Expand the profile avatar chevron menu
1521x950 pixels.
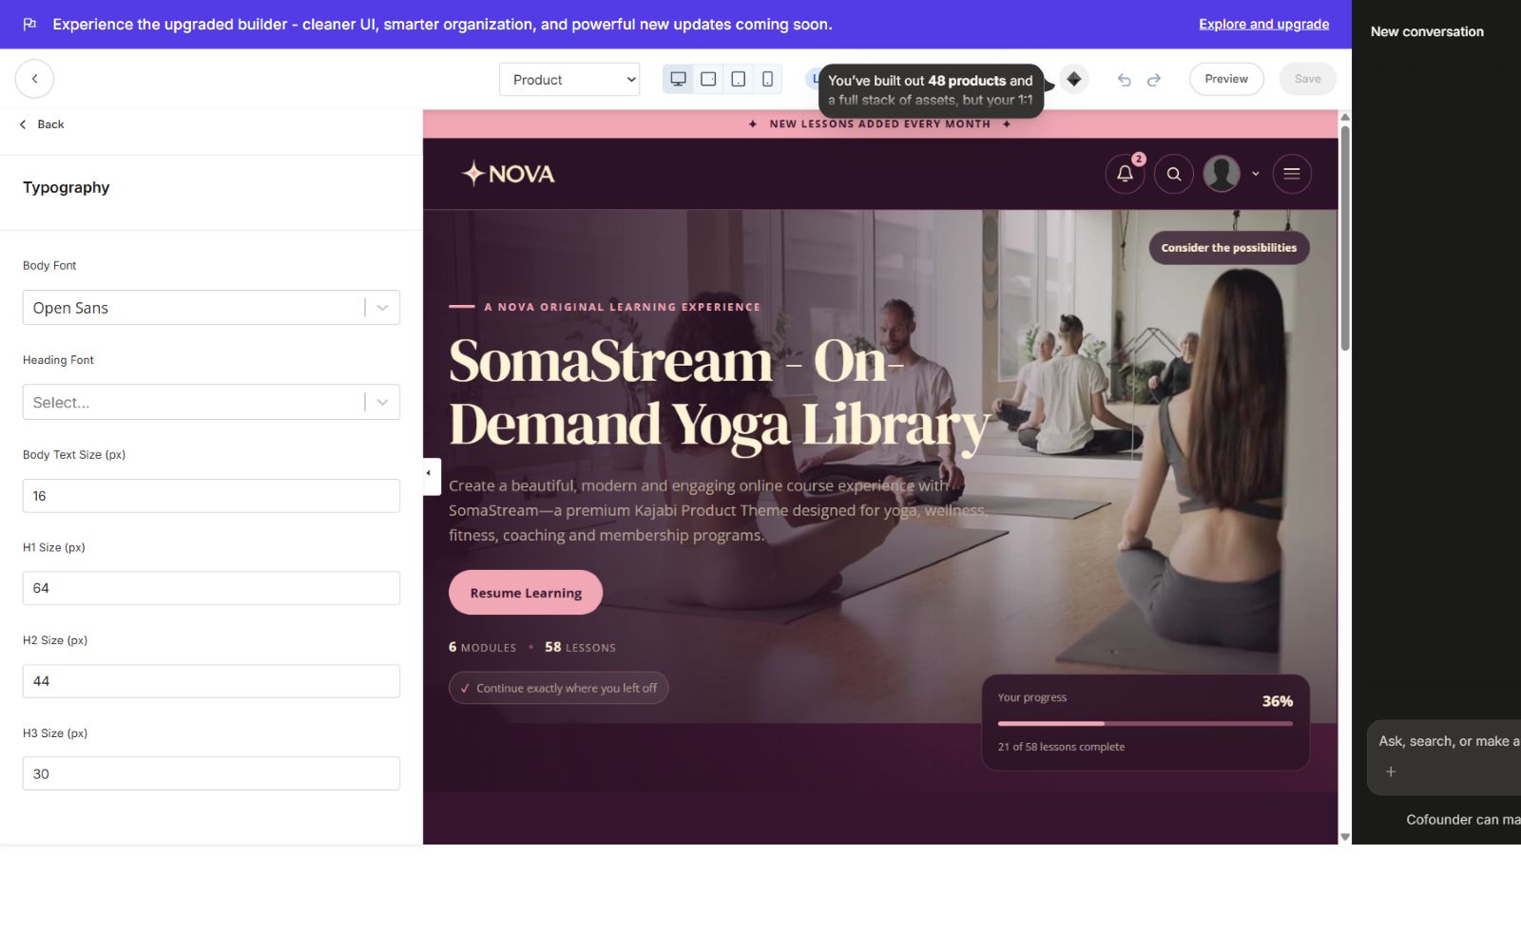tap(1256, 174)
